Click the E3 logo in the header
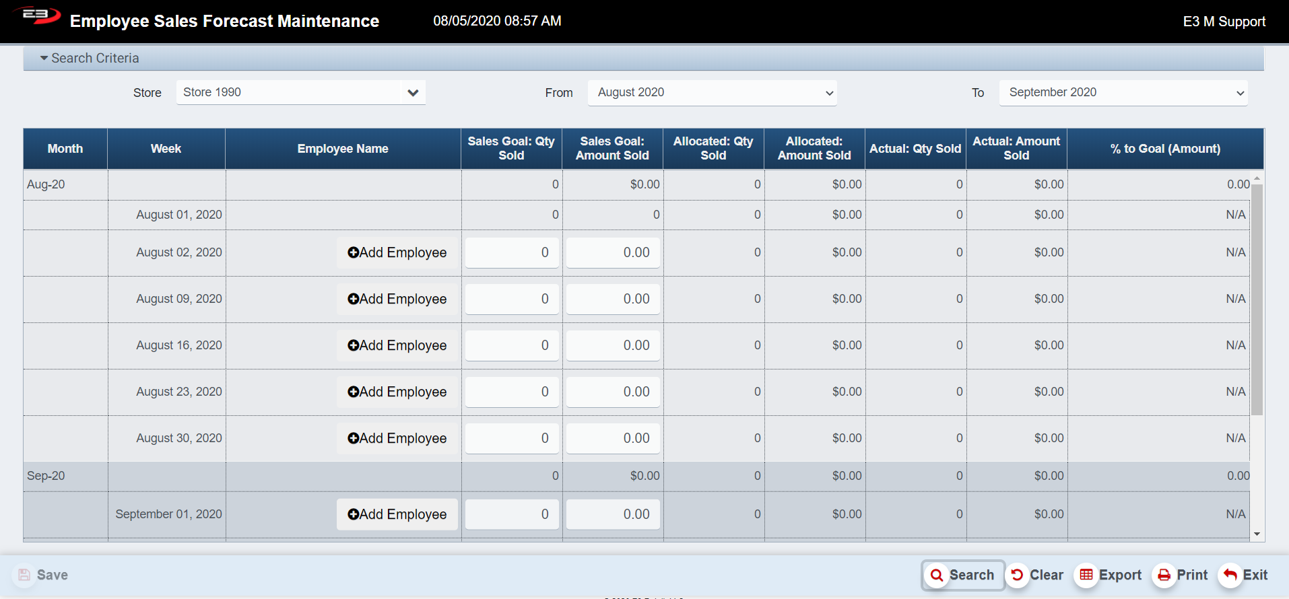1289x599 pixels. 37,16
